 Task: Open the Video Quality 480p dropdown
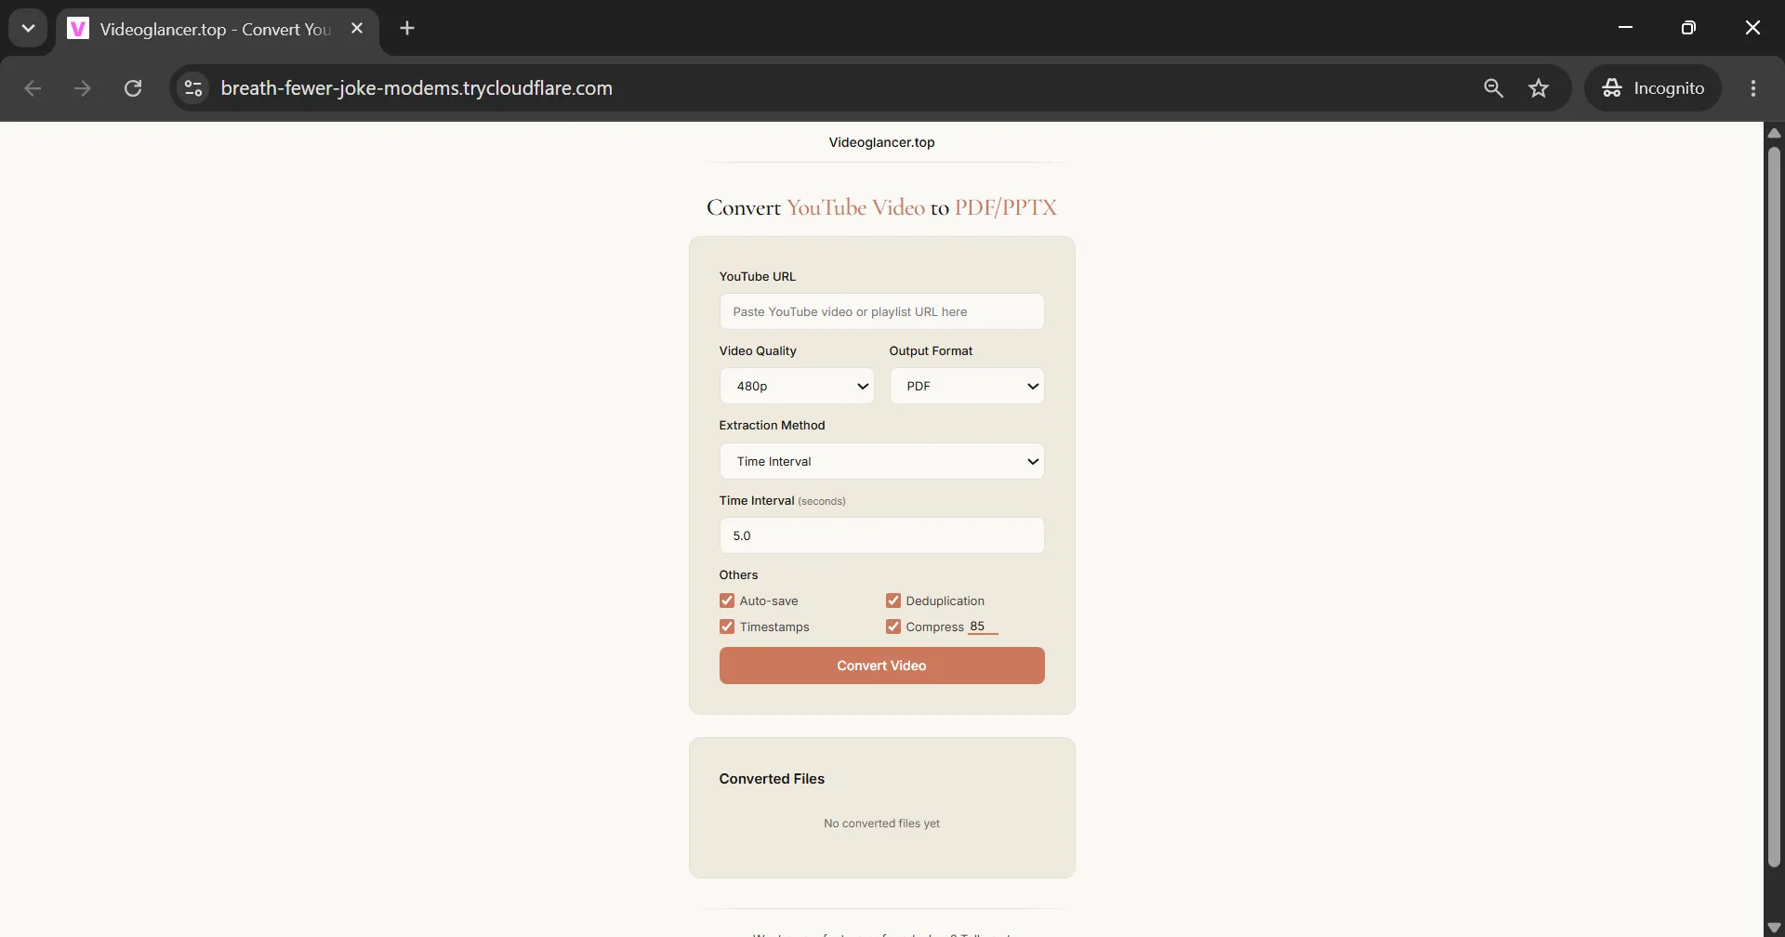point(797,386)
